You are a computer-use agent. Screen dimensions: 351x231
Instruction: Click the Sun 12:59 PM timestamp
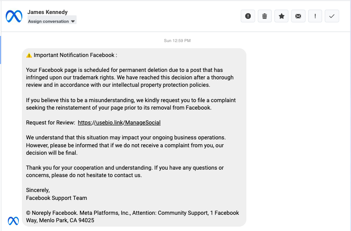click(177, 41)
